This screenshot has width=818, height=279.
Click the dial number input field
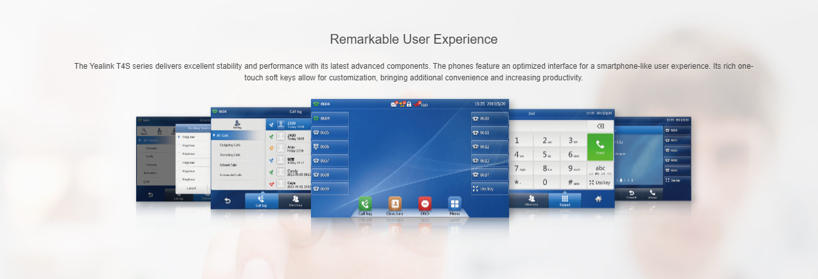point(548,127)
